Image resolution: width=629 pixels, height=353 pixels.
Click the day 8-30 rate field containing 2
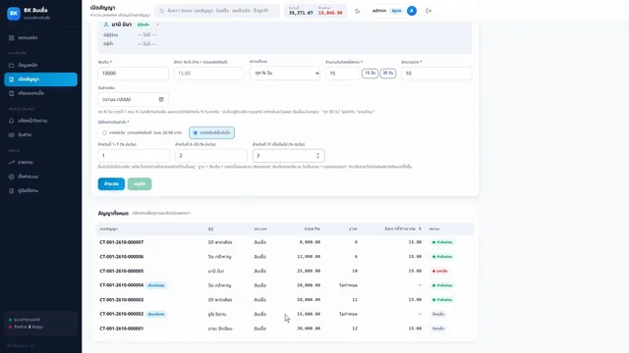point(211,156)
